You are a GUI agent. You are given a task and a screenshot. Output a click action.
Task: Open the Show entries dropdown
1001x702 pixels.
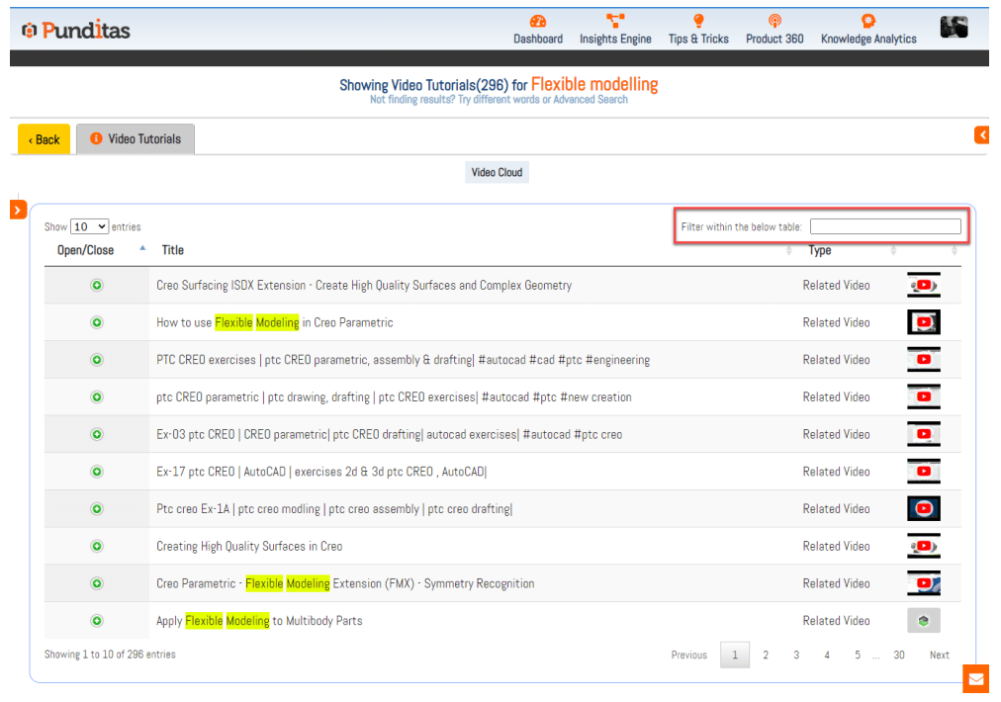pos(89,227)
